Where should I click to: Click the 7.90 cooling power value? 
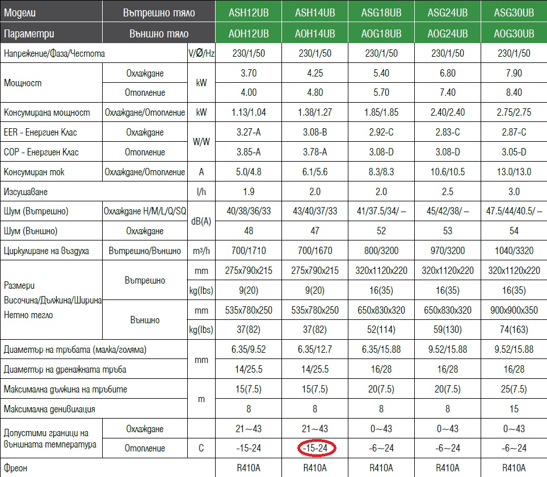tap(514, 74)
